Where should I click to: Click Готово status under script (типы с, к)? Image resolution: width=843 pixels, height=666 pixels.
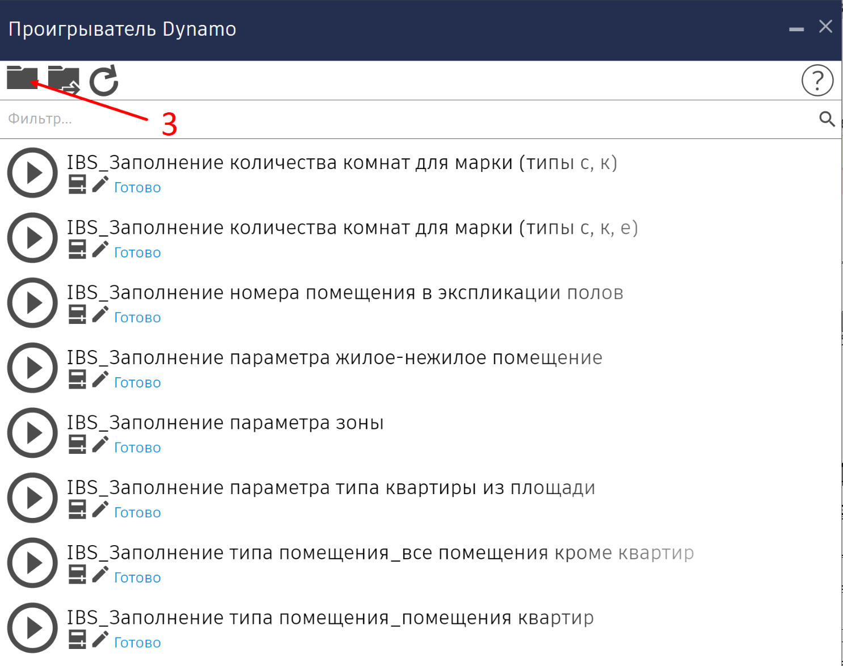tap(137, 188)
